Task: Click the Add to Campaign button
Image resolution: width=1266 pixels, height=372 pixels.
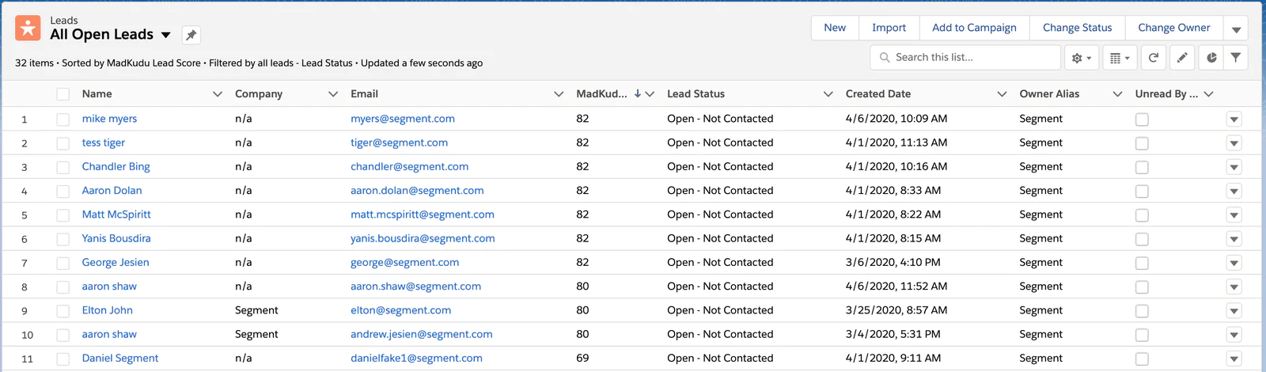Action: click(x=974, y=28)
